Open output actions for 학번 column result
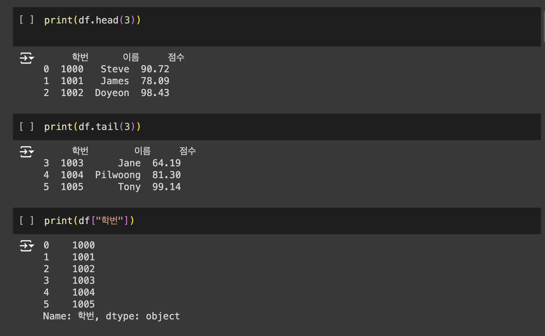The image size is (545, 336). coord(27,246)
